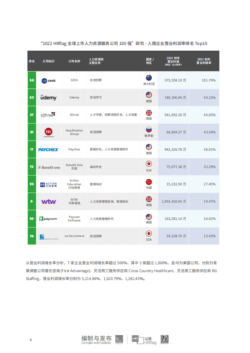Click the US flag in Paychex row

[x=149, y=147]
